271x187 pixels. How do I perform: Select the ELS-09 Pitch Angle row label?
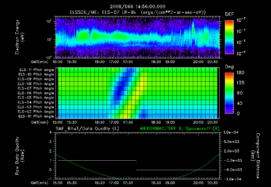[36, 79]
